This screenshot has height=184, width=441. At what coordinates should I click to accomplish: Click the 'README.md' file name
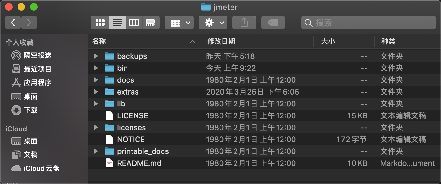[x=139, y=163]
